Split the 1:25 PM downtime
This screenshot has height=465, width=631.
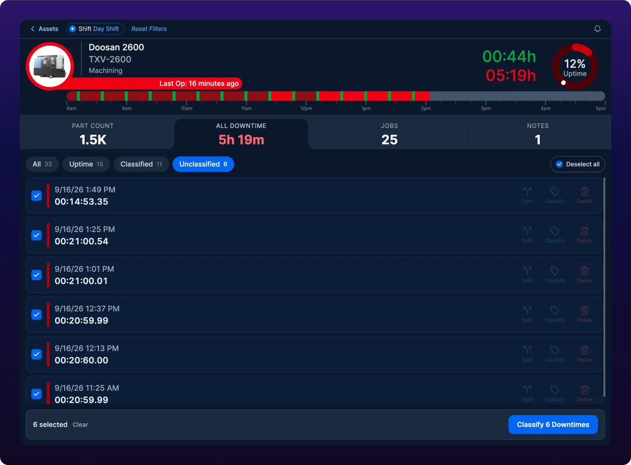(x=527, y=235)
